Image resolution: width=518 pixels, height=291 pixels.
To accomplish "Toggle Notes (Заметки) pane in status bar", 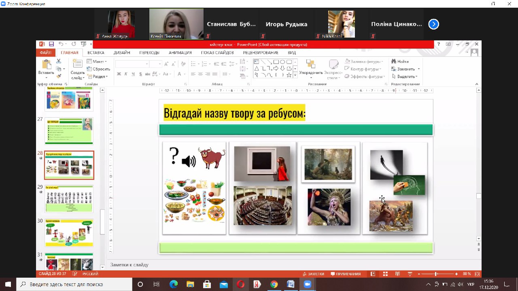I will [313, 274].
